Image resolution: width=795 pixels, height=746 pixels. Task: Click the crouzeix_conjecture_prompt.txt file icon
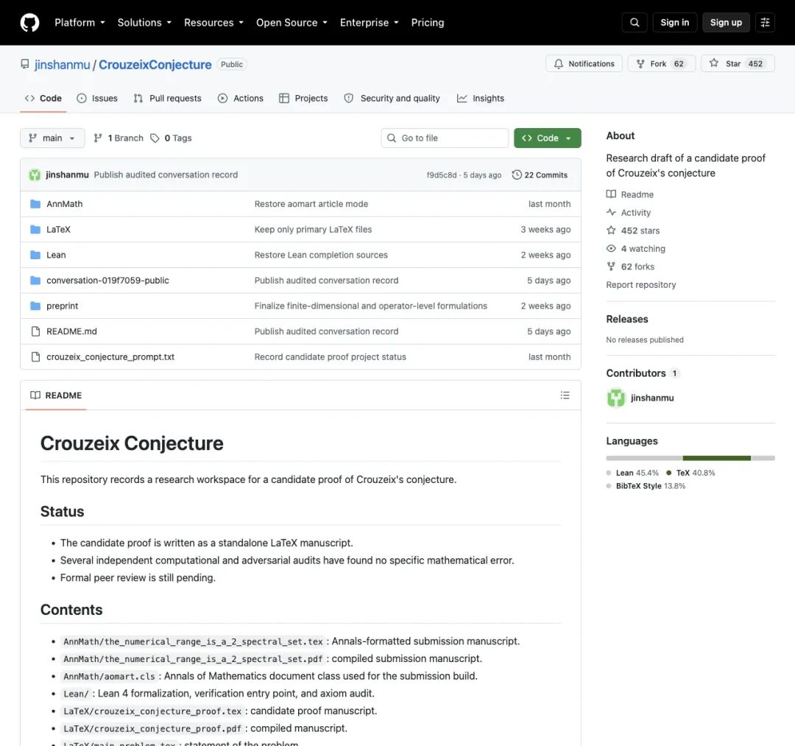35,356
